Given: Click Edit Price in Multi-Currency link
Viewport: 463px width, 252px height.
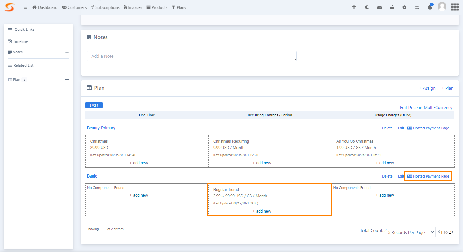Looking at the screenshot, I should coord(426,107).
